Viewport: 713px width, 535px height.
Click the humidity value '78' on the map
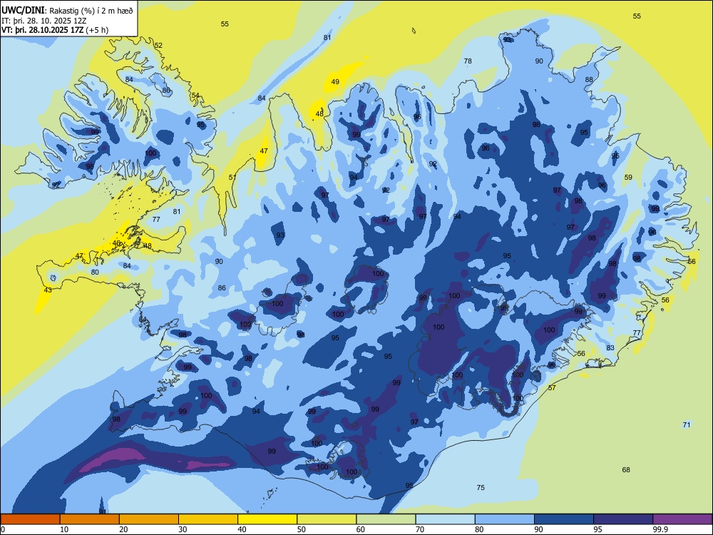[468, 61]
